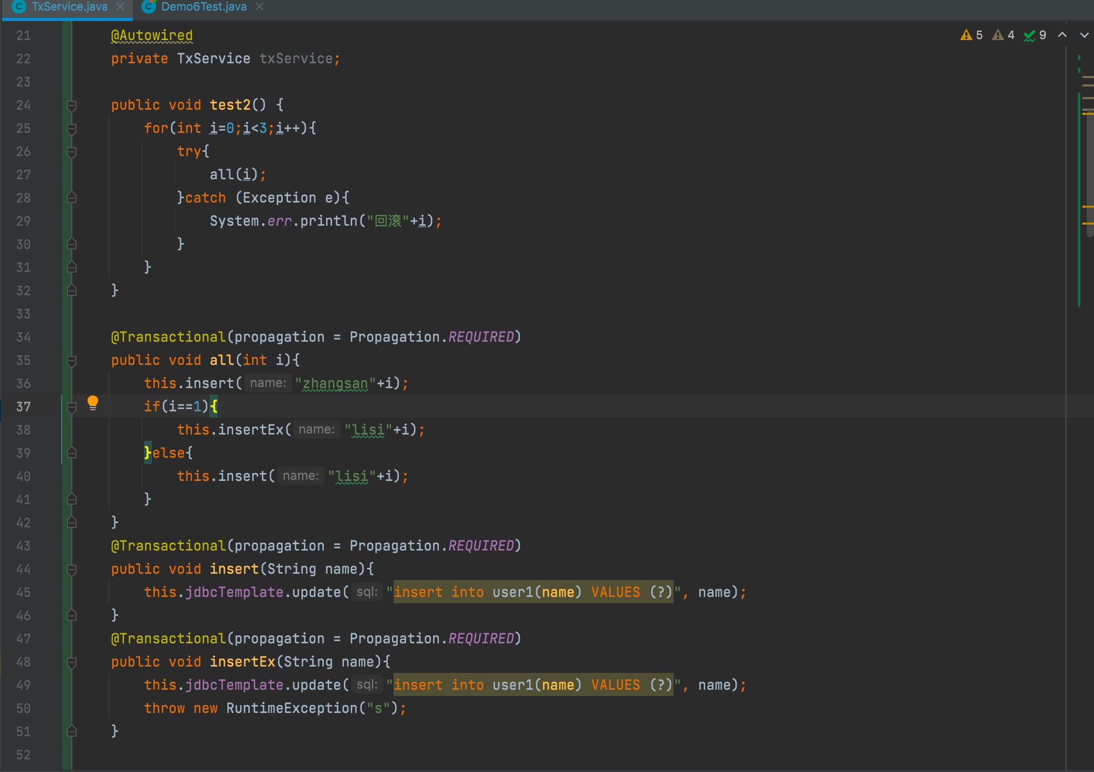Open the typo indicator showing 9
This screenshot has height=772, width=1094.
(x=1035, y=35)
